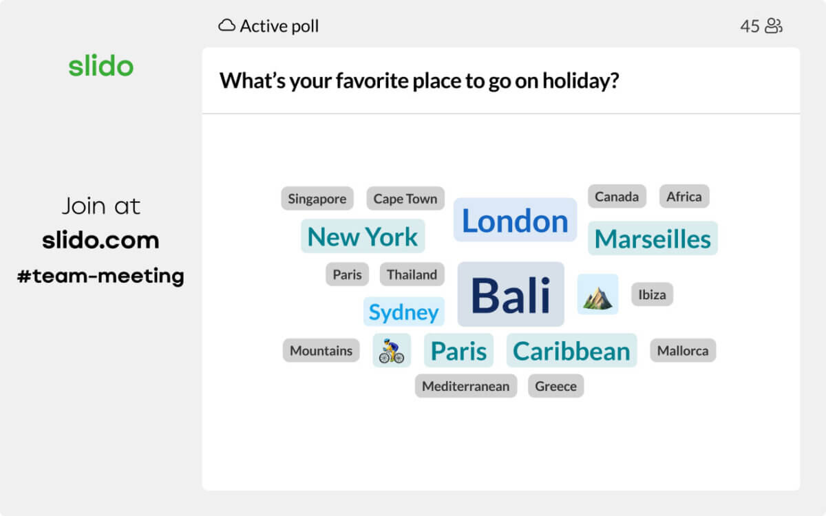This screenshot has height=516, width=826.
Task: Open the slido.com join link
Action: click(100, 240)
